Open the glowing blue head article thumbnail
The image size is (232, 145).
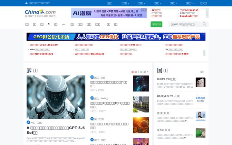[141, 83]
